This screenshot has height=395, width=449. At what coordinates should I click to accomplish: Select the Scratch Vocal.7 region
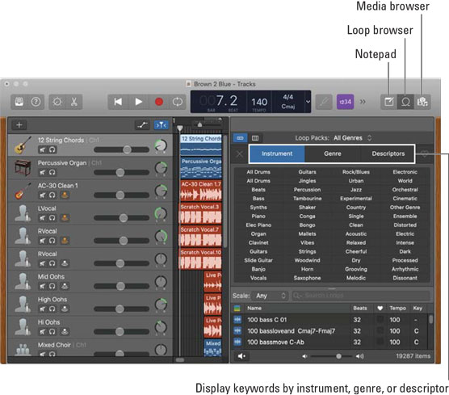[200, 237]
